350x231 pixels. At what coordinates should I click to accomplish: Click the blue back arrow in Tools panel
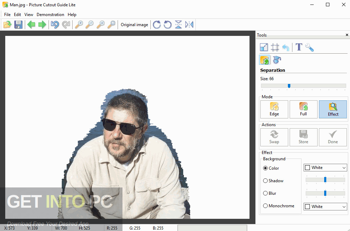pos(286,47)
